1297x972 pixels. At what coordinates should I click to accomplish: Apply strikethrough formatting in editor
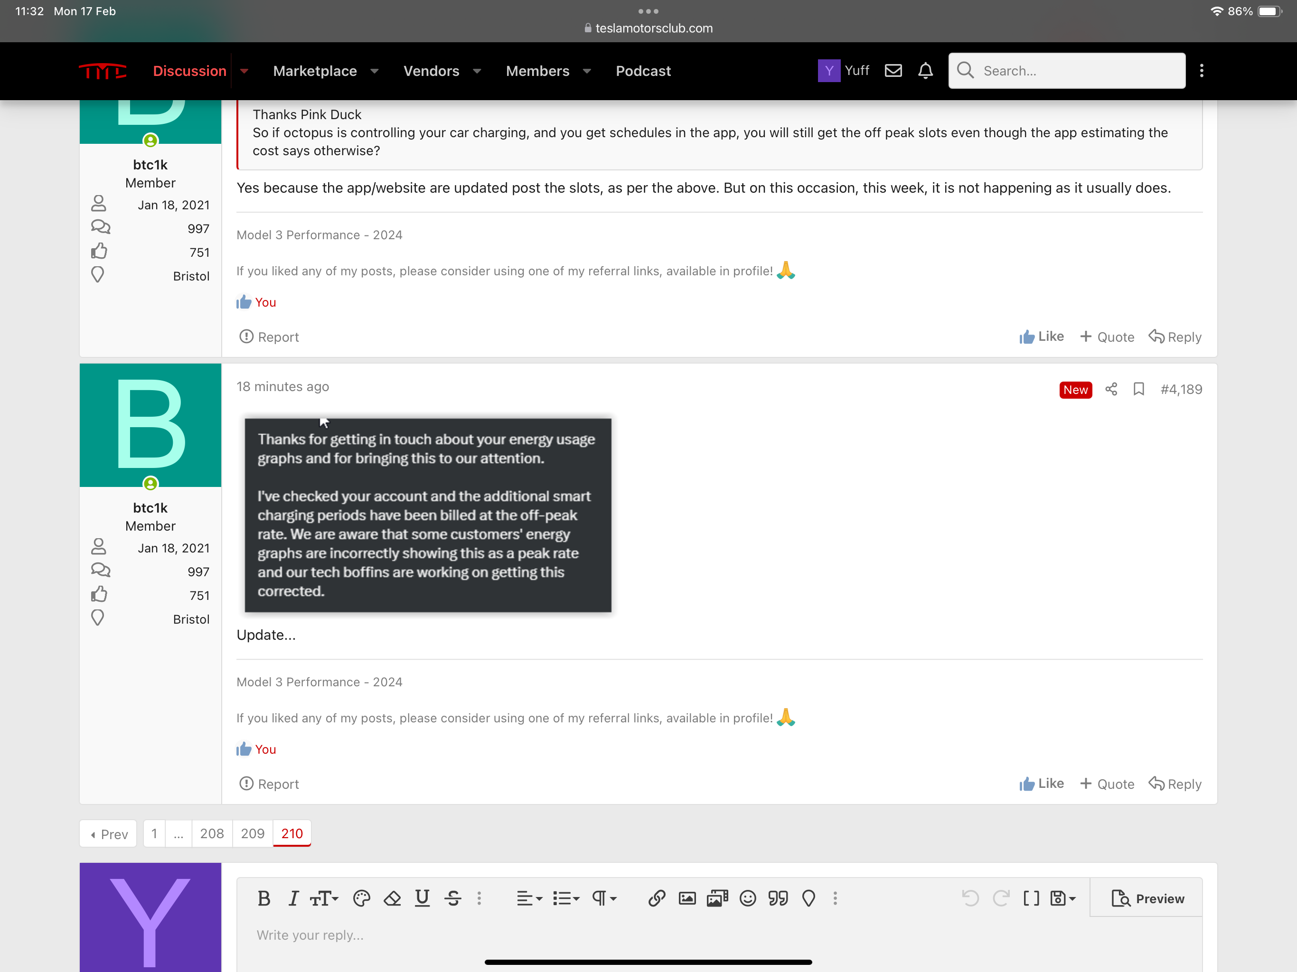452,898
